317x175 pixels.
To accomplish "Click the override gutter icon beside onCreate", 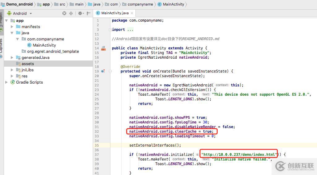I will (x=103, y=71).
